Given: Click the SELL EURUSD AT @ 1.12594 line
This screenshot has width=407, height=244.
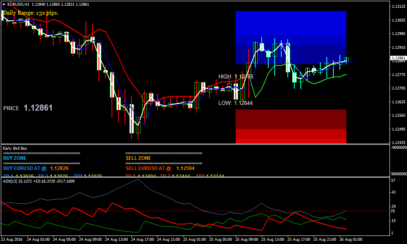Looking at the screenshot, I should pyautogui.click(x=160, y=168).
